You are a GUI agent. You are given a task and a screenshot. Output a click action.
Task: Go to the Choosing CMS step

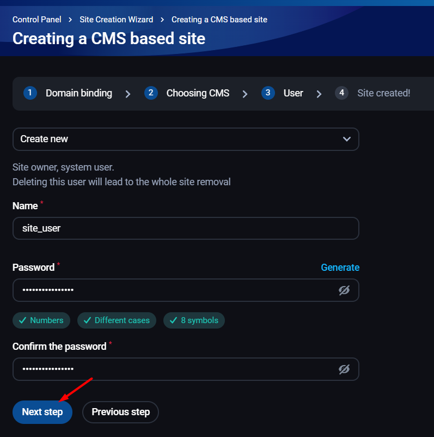coord(198,93)
